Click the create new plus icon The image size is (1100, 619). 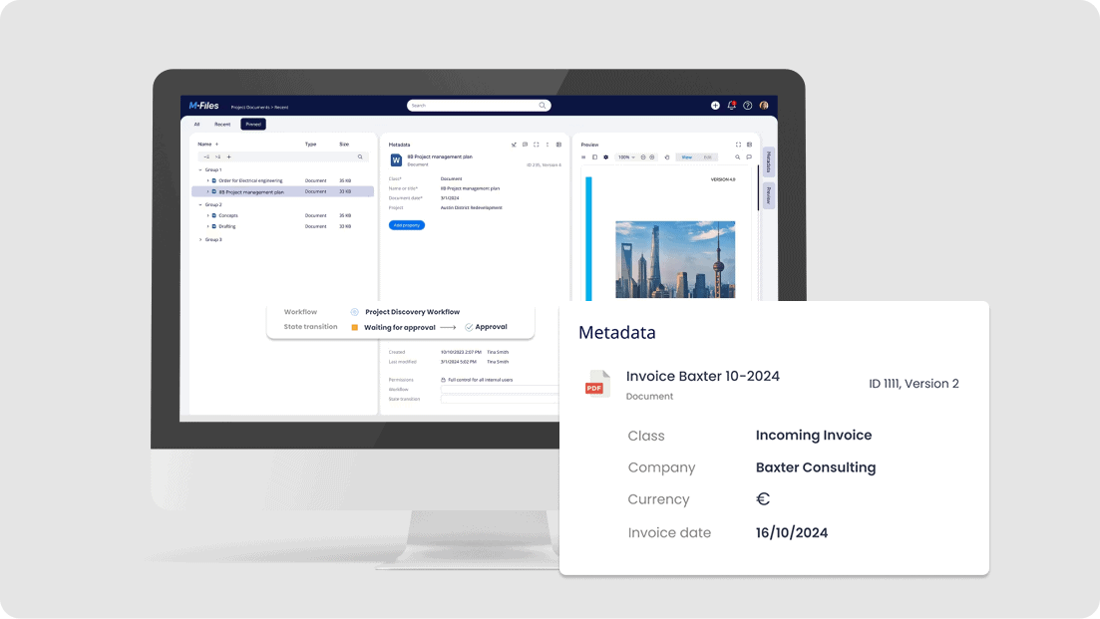coord(715,106)
